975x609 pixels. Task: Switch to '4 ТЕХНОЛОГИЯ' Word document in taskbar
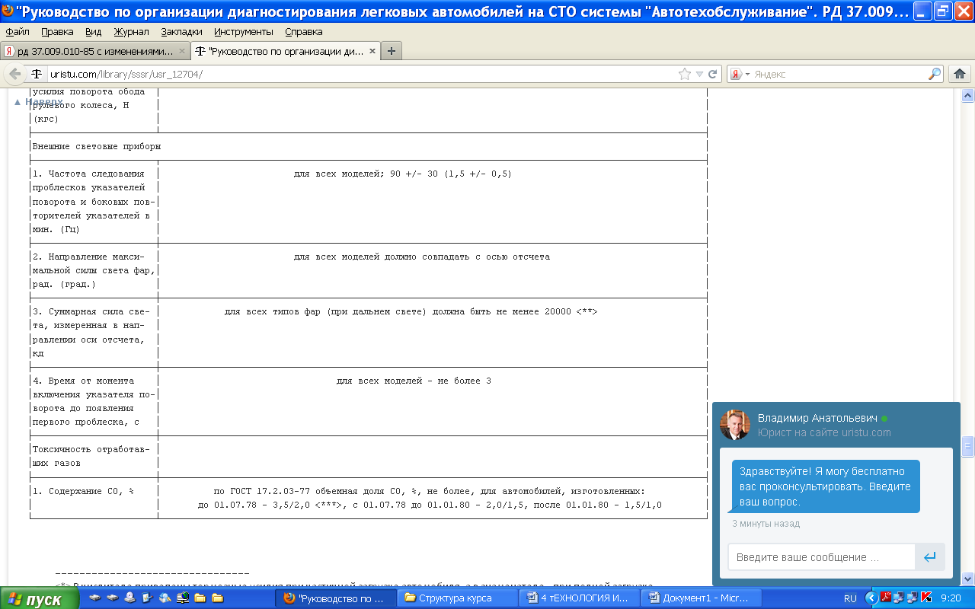point(579,598)
